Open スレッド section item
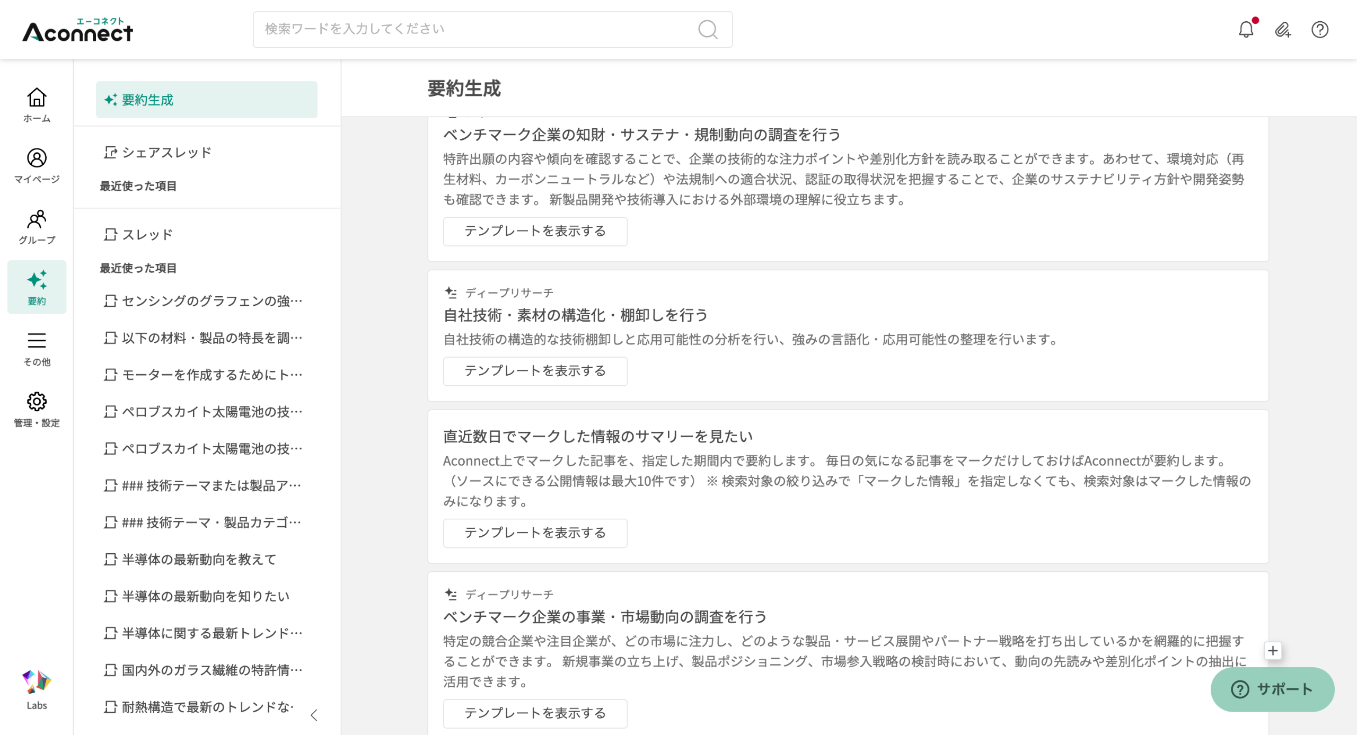Image resolution: width=1357 pixels, height=735 pixels. (x=147, y=235)
